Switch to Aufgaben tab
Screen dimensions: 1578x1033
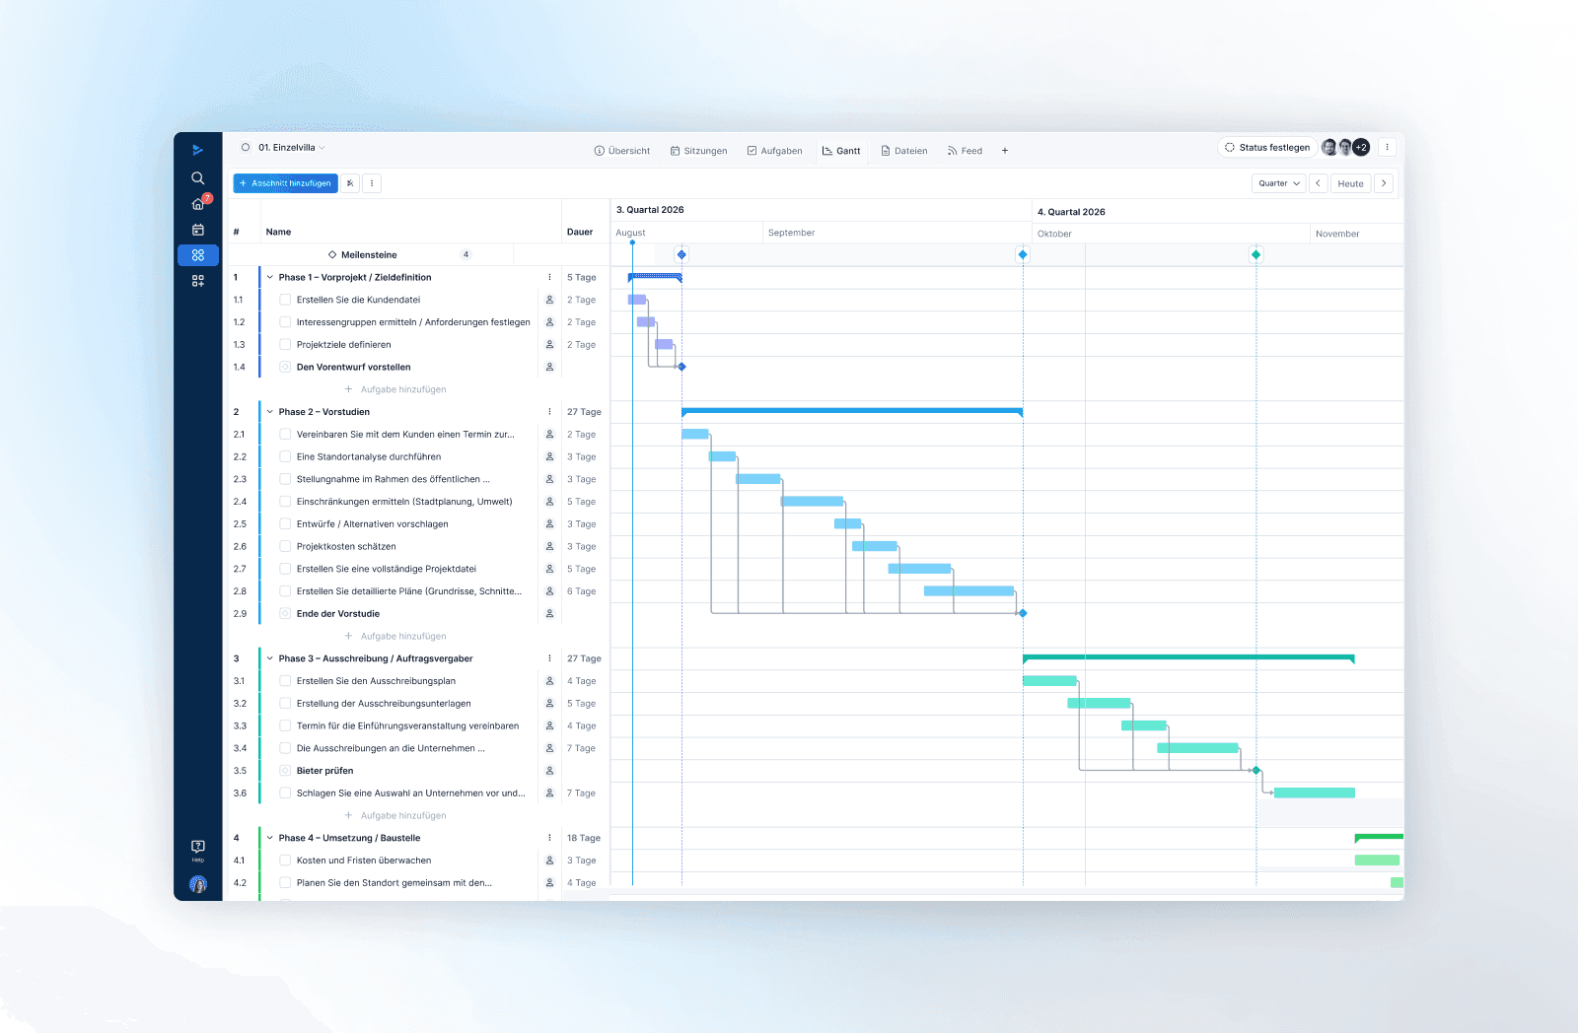coord(774,151)
